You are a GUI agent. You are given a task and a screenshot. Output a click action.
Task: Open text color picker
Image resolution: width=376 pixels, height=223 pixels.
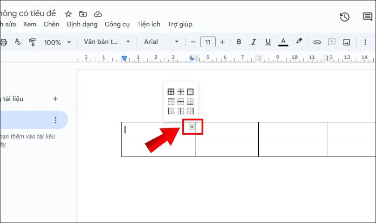click(x=283, y=42)
